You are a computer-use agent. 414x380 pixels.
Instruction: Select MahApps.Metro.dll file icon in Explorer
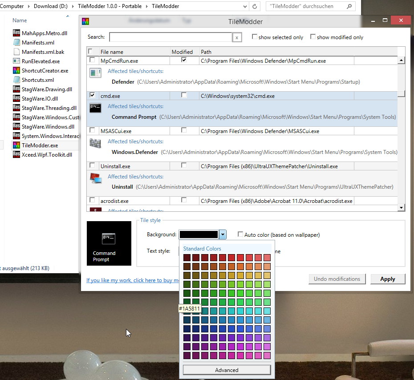pos(16,33)
